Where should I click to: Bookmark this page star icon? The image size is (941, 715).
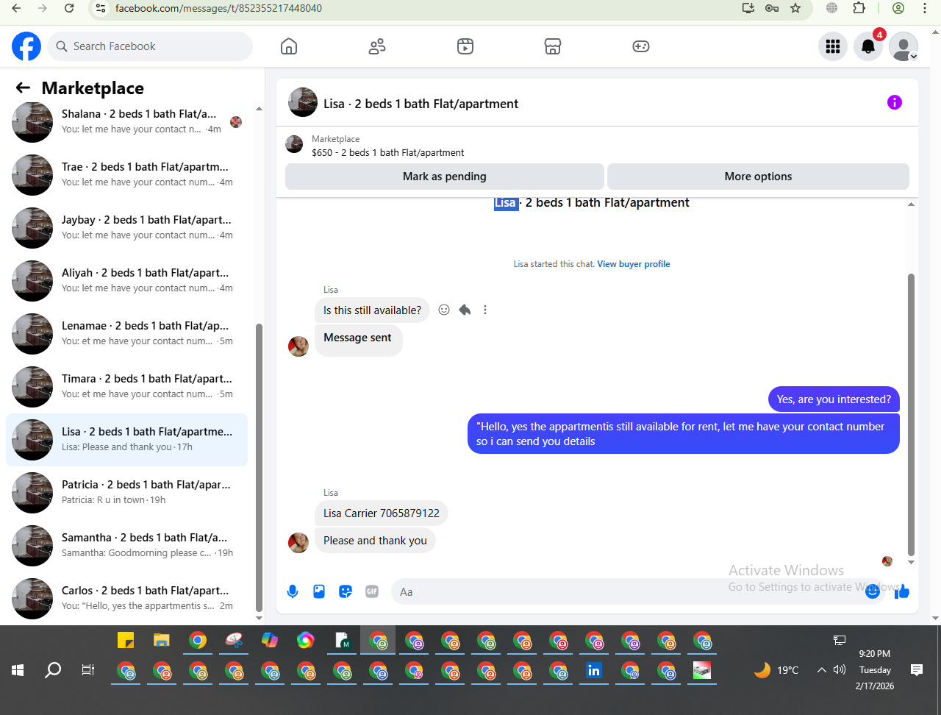pos(795,8)
